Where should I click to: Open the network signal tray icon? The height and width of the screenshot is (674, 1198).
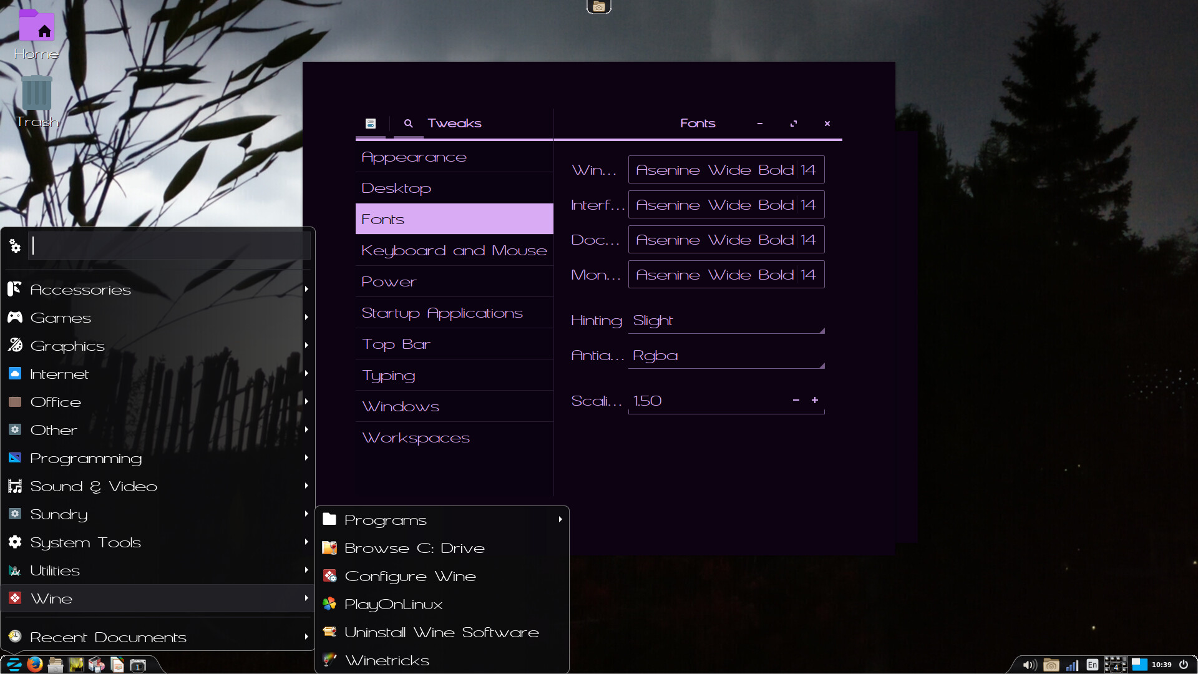pyautogui.click(x=1072, y=665)
